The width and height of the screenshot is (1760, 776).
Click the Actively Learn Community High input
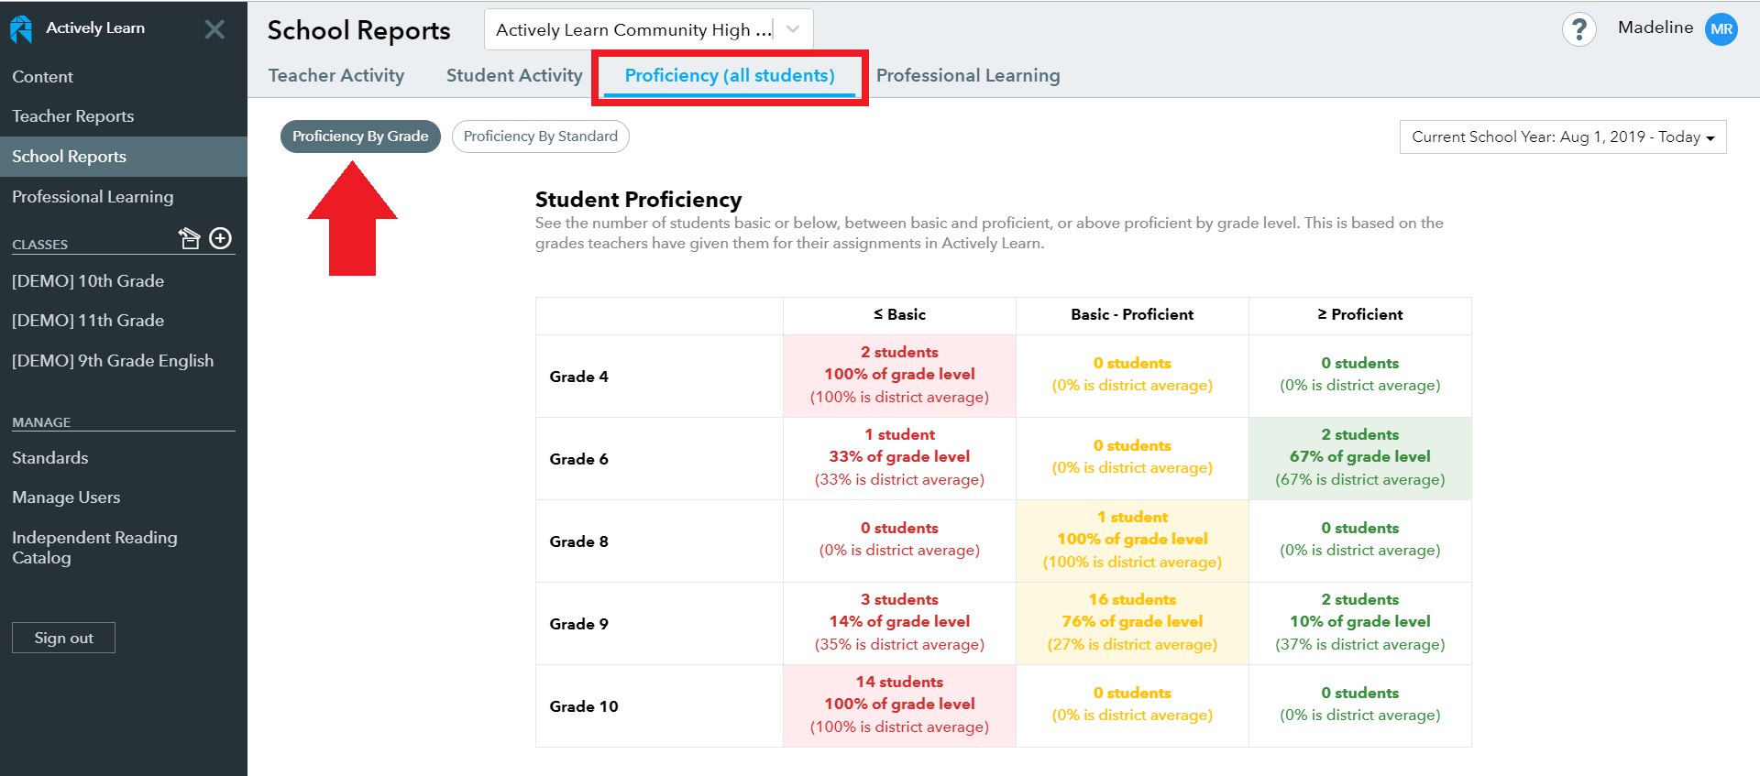pyautogui.click(x=632, y=29)
